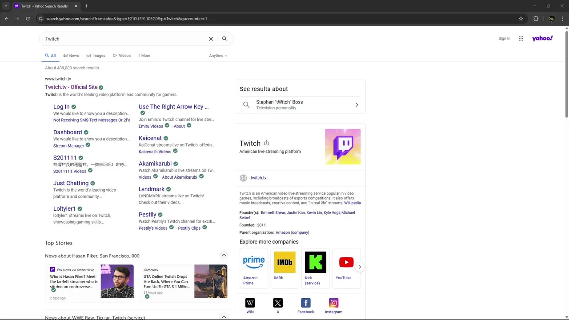Open the tab search dropdown arrow

[x=6, y=6]
